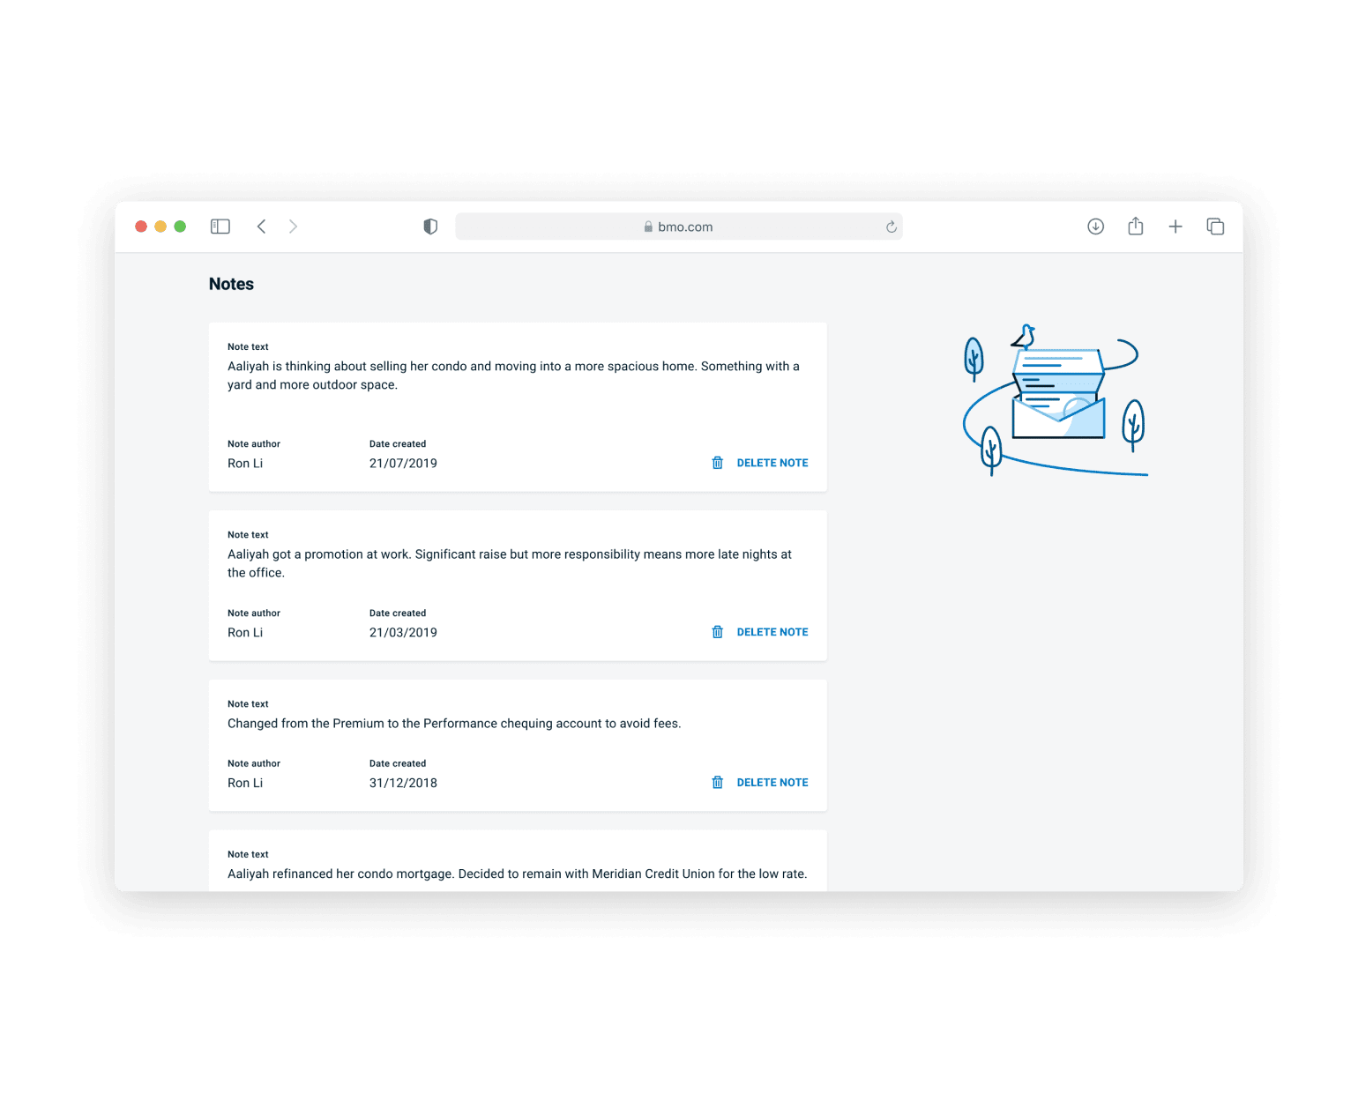Go forward with the browser forward arrow
The width and height of the screenshot is (1358, 1093).
tap(293, 227)
